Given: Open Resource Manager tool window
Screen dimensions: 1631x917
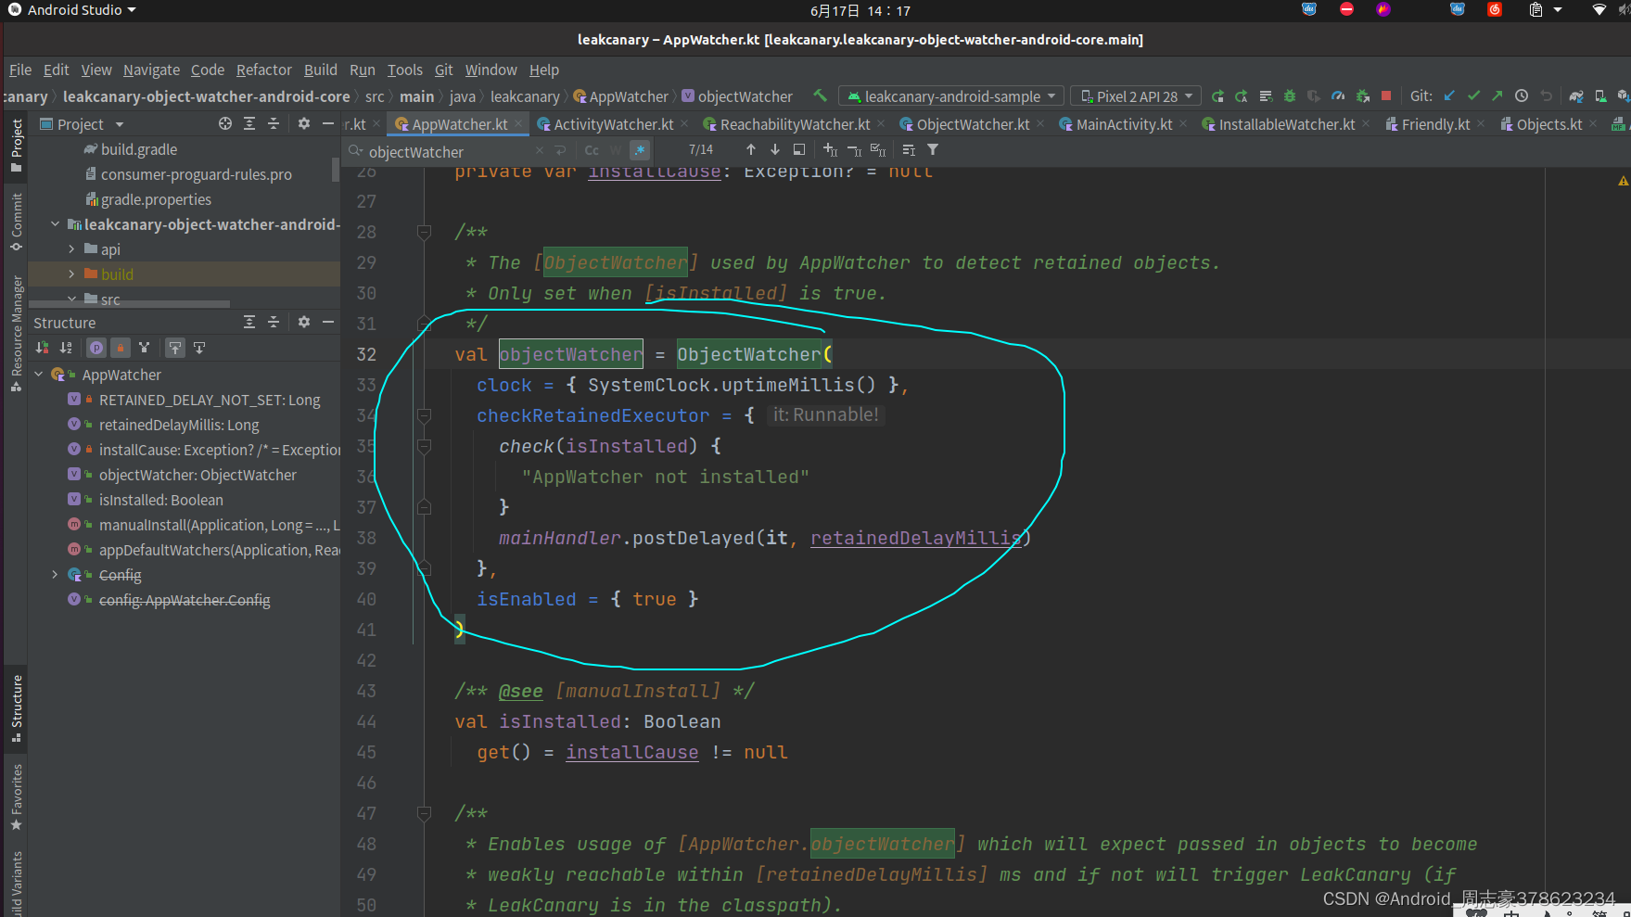Looking at the screenshot, I should (x=17, y=333).
